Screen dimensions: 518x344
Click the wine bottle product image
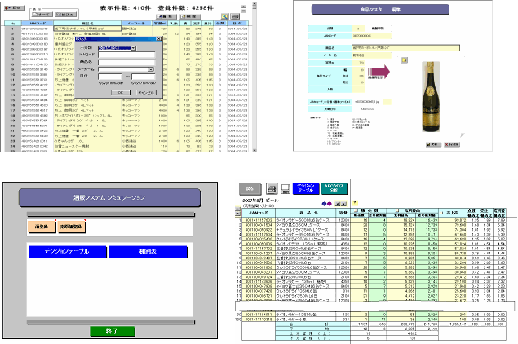pos(431,97)
